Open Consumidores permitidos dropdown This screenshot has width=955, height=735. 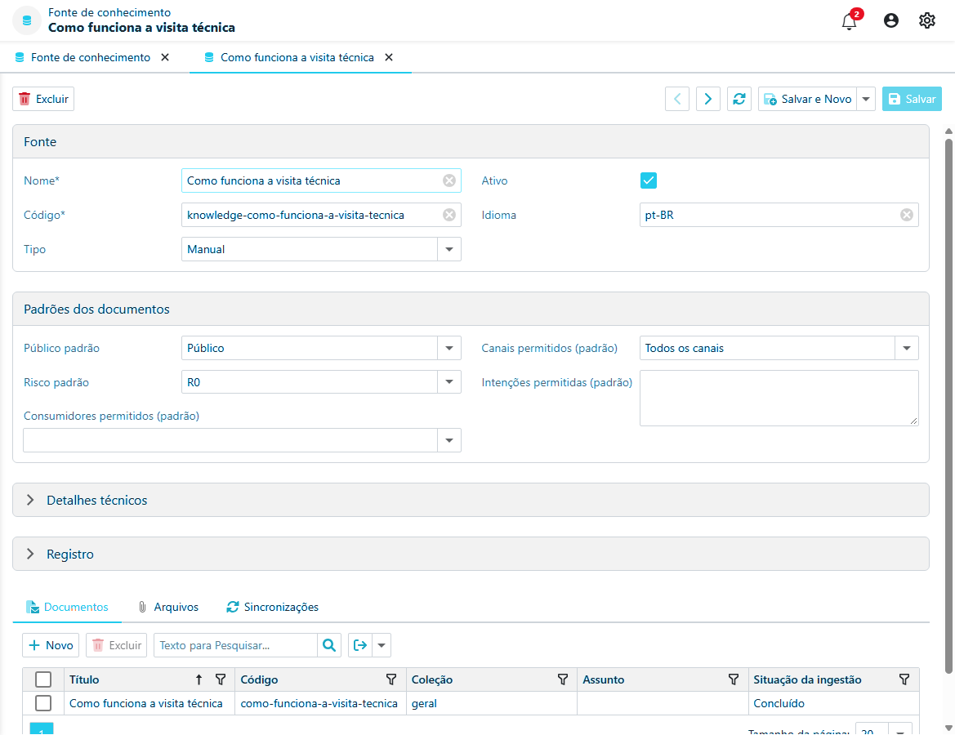pos(448,440)
